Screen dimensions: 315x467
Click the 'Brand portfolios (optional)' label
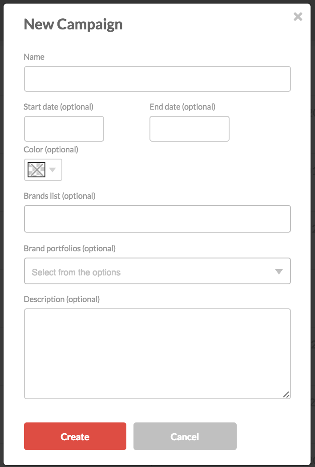pyautogui.click(x=69, y=249)
